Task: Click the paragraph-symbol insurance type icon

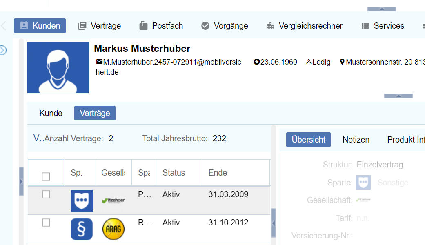Action: 82,229
